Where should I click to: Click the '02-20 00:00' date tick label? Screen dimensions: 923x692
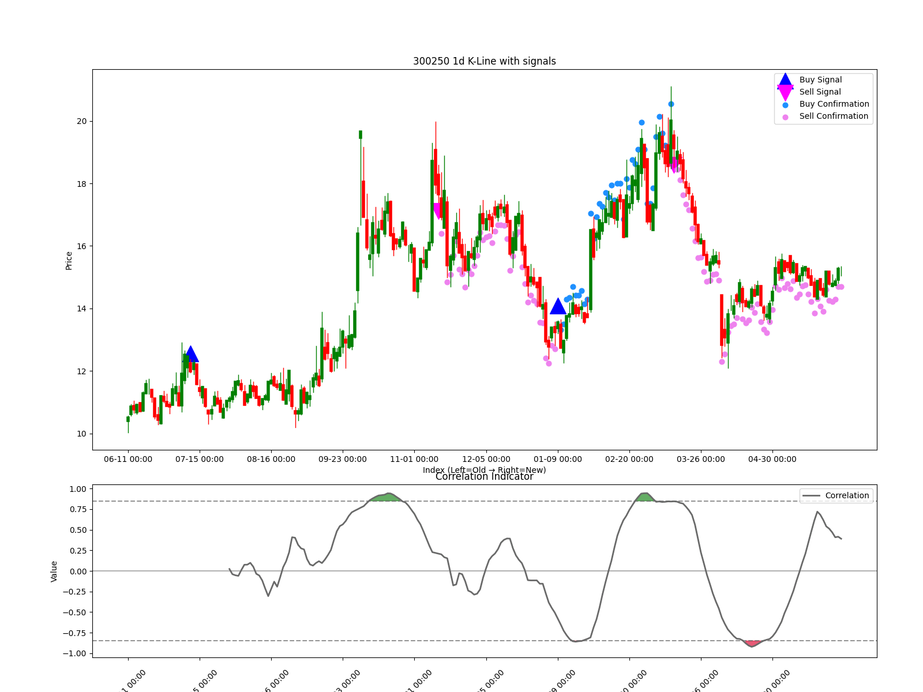(x=629, y=460)
